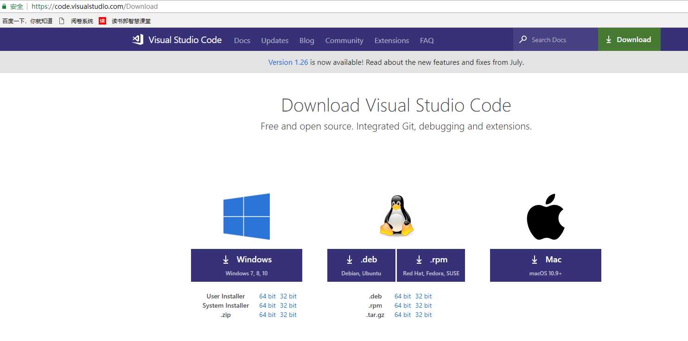
Task: Open the Community menu item
Action: click(x=344, y=40)
